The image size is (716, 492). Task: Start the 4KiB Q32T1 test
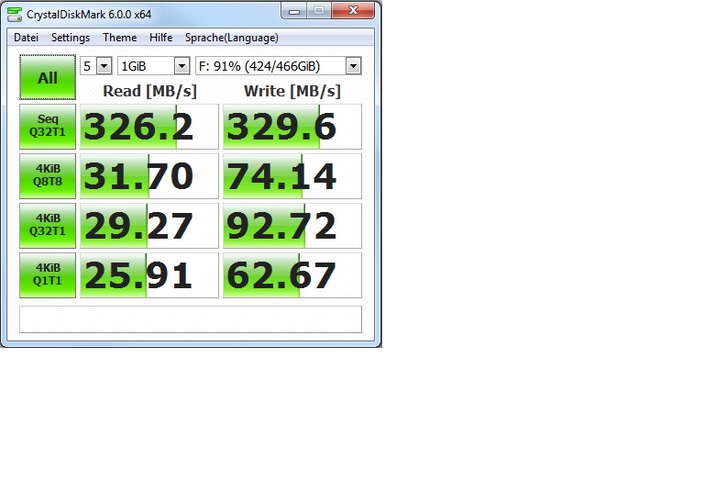48,226
